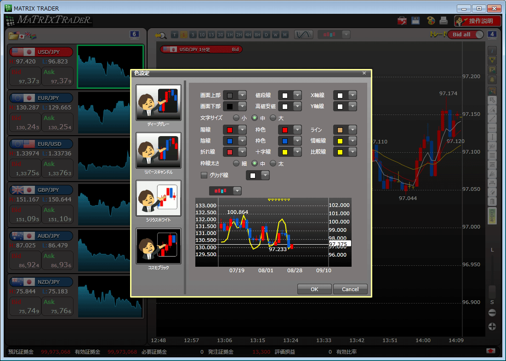This screenshot has height=361, width=506.
Task: Open the 陽線 color dropdown arrow
Action: pyautogui.click(x=242, y=130)
